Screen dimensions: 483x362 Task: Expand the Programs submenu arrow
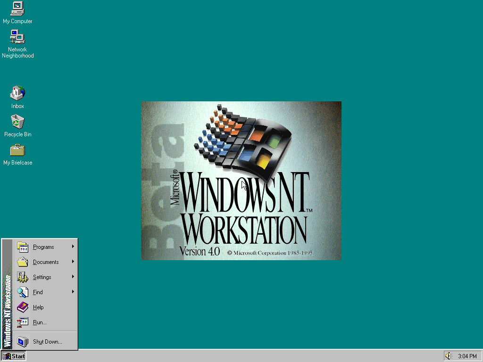pyautogui.click(x=73, y=246)
